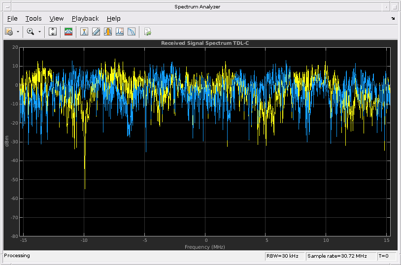Open the Spectral Mask panel icon
Viewport: 401px width, 265px height.
click(68, 32)
